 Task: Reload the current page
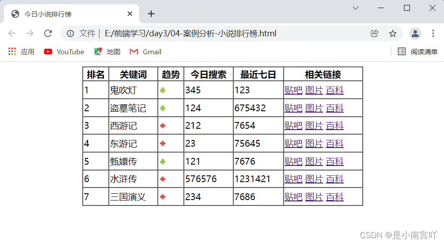click(48, 33)
